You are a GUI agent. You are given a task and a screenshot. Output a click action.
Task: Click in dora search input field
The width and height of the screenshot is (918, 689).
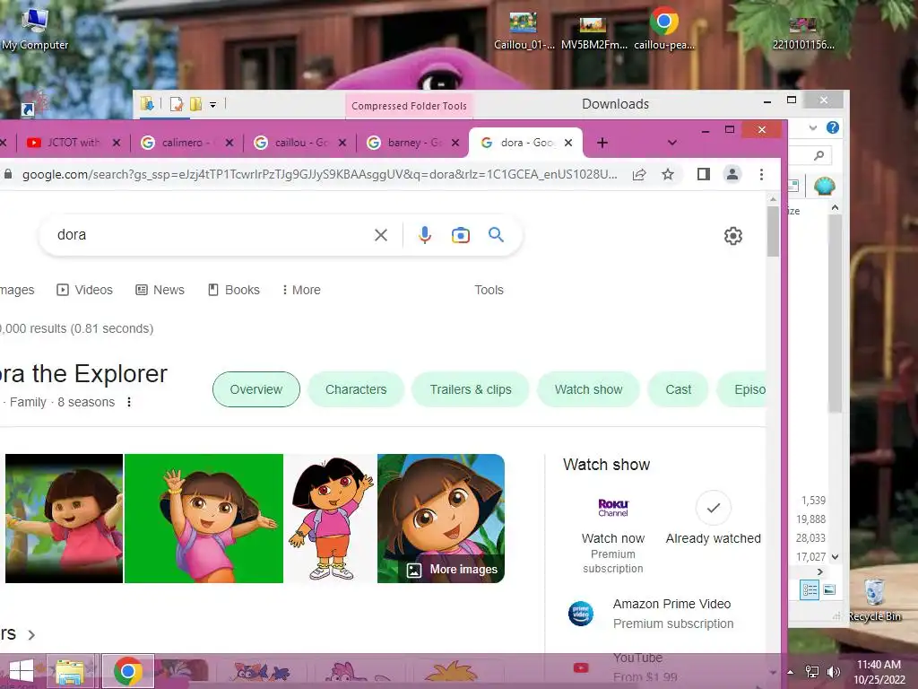(211, 235)
